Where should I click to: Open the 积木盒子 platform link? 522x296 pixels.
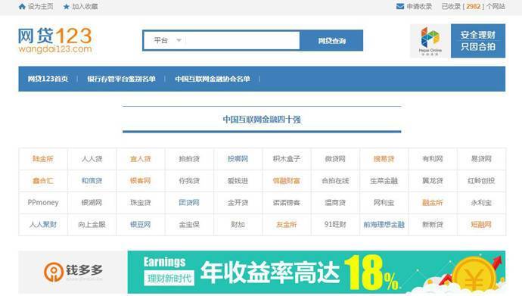tap(286, 159)
